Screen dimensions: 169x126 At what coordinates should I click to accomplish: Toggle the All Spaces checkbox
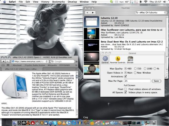tap(125, 92)
